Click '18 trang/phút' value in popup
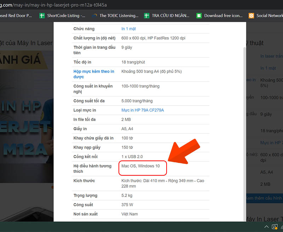283x232 pixels. click(133, 62)
